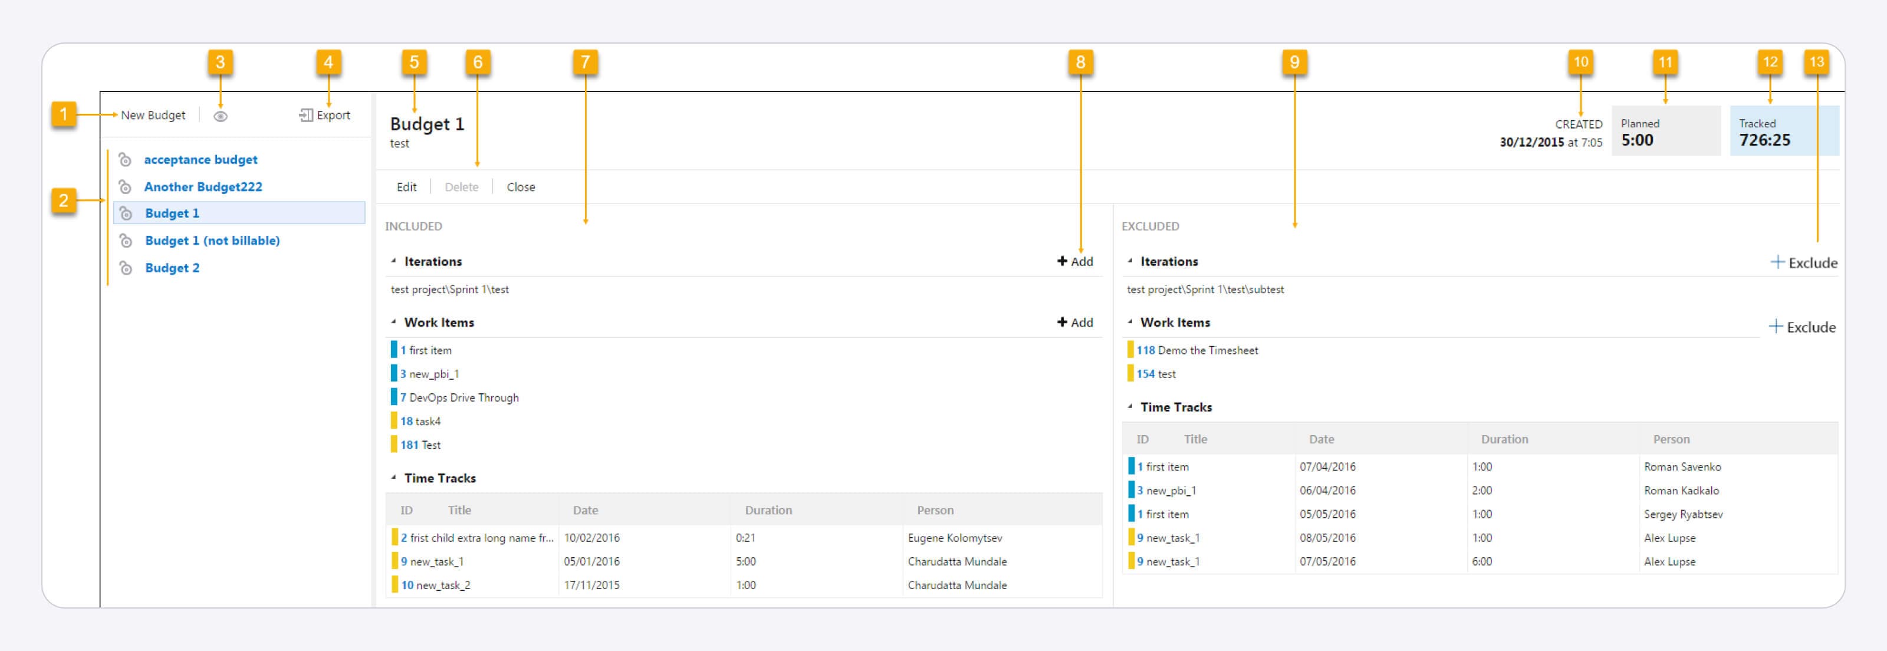Collapse the included Work Items section
Screen dimensions: 1887x651
coord(393,321)
